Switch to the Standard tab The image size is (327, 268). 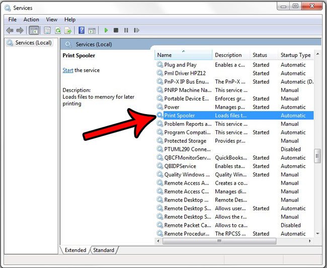(x=104, y=250)
